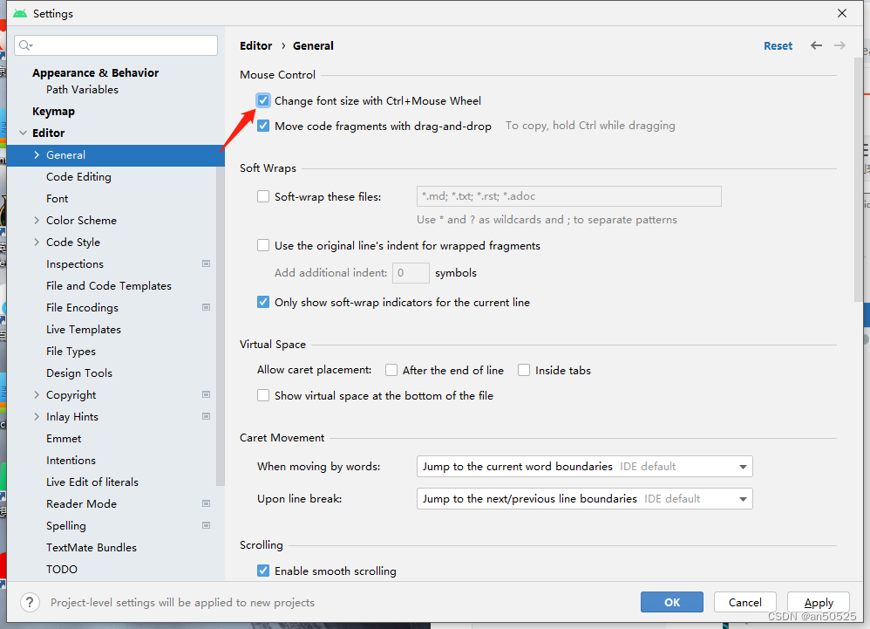
Task: Open TODO settings
Action: coord(62,569)
